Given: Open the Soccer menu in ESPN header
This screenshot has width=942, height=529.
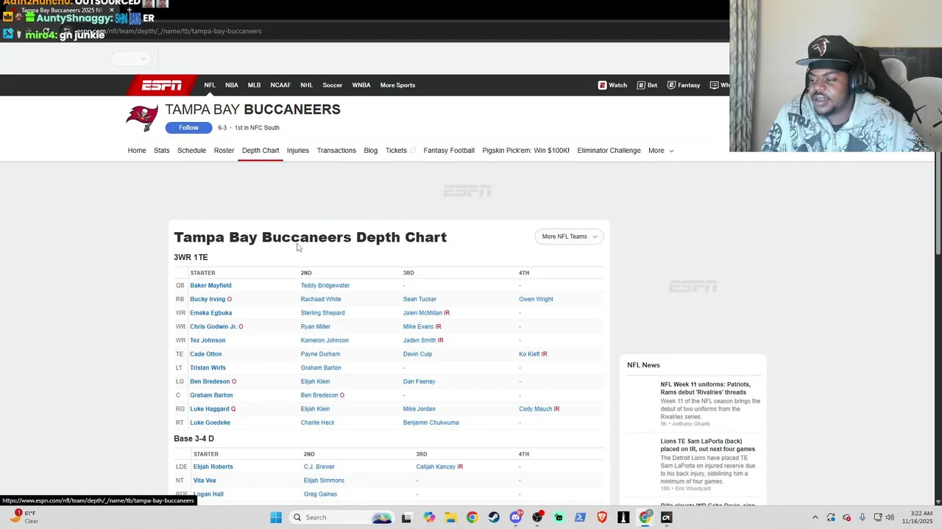Looking at the screenshot, I should [332, 85].
